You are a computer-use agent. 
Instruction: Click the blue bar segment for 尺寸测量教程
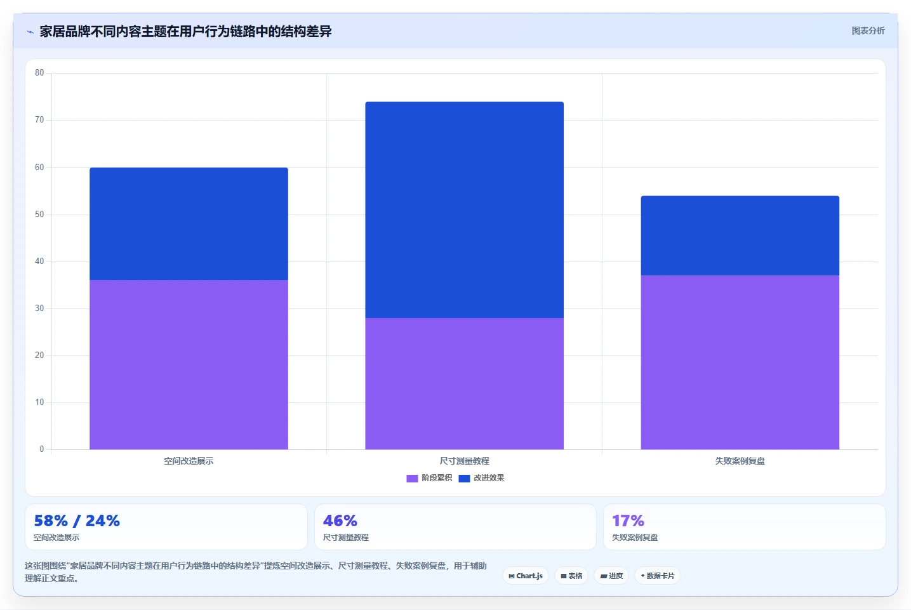tap(464, 209)
